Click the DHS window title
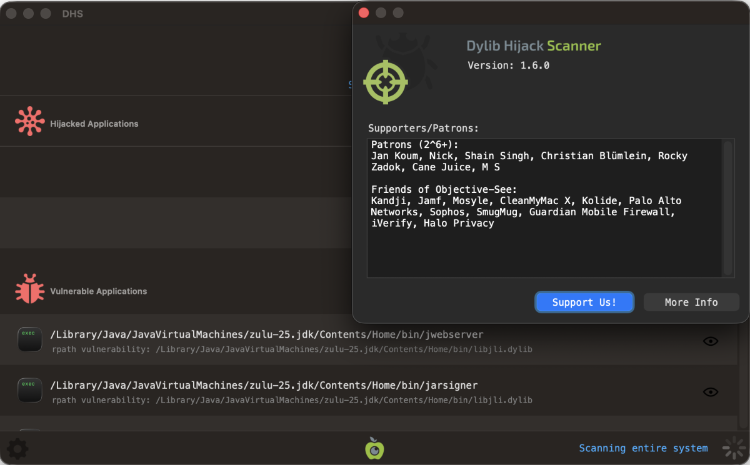750x465 pixels. pyautogui.click(x=72, y=14)
